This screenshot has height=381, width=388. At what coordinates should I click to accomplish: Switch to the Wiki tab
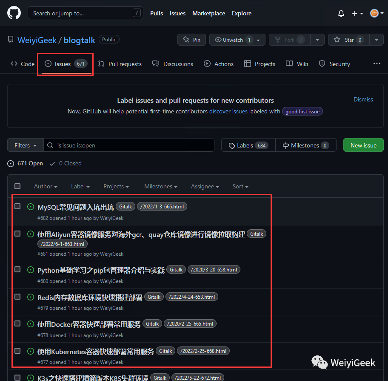pos(297,64)
